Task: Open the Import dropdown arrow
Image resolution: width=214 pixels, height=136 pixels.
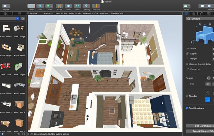Action: pyautogui.click(x=8, y=6)
